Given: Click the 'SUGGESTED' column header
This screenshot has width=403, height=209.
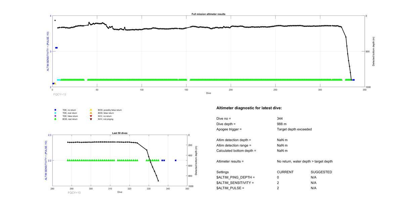Looking at the screenshot, I should [321, 172].
